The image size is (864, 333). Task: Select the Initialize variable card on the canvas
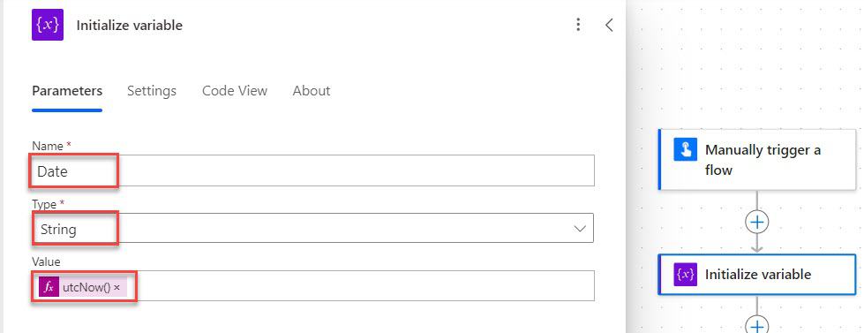click(x=757, y=274)
